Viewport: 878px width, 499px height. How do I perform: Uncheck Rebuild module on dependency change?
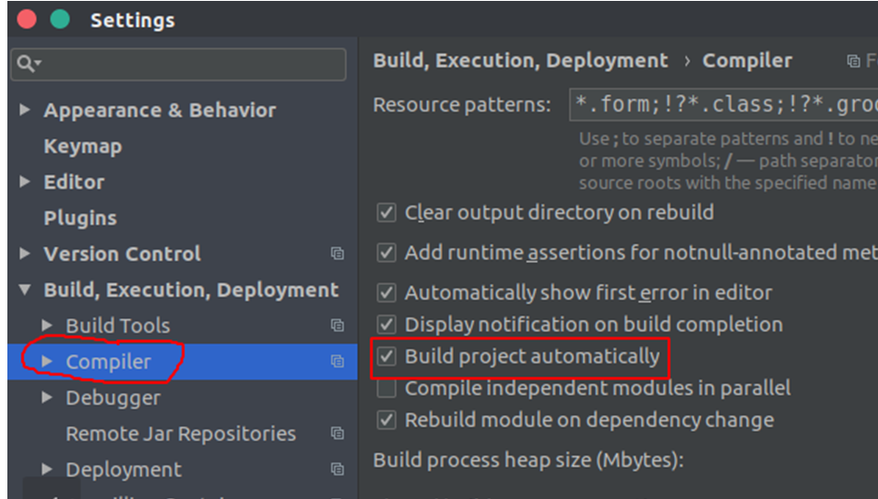click(386, 421)
